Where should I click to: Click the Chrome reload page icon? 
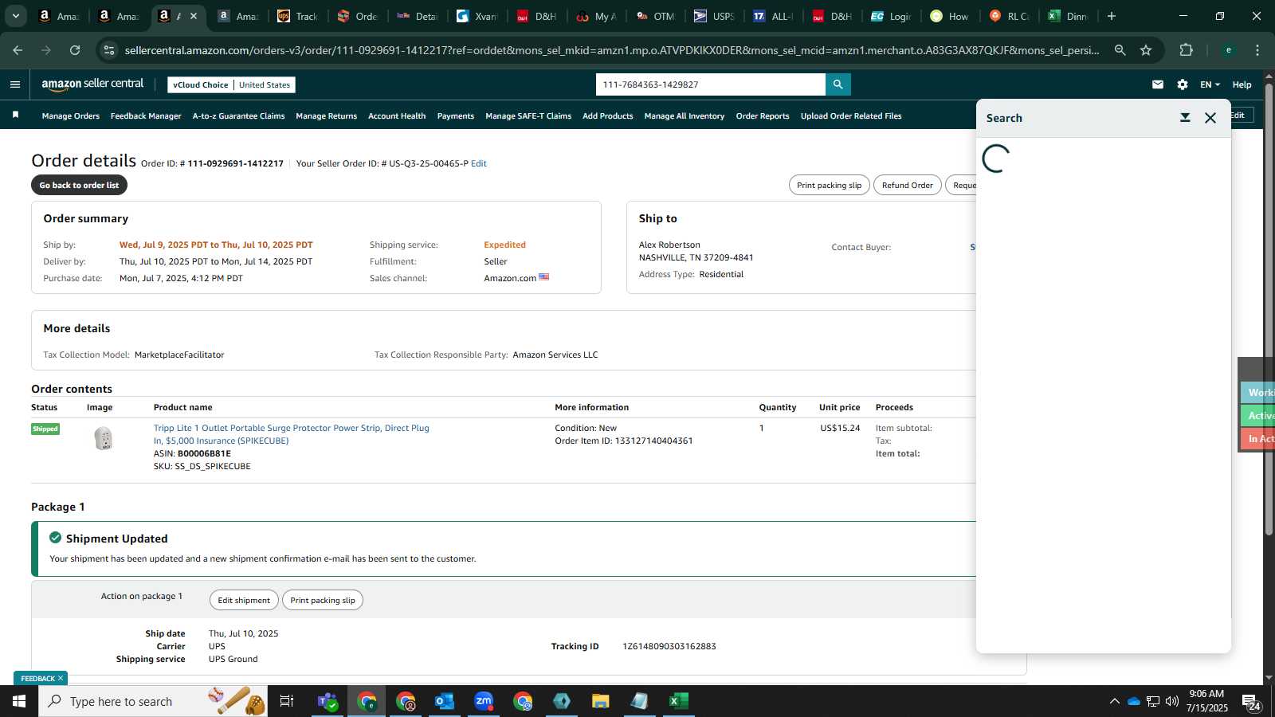75,50
